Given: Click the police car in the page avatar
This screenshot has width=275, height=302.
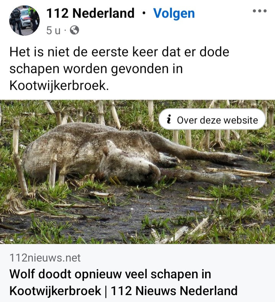Looking at the screenshot, I should point(25,19).
